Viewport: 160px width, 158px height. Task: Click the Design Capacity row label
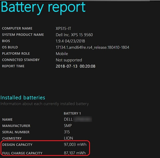[17, 145]
